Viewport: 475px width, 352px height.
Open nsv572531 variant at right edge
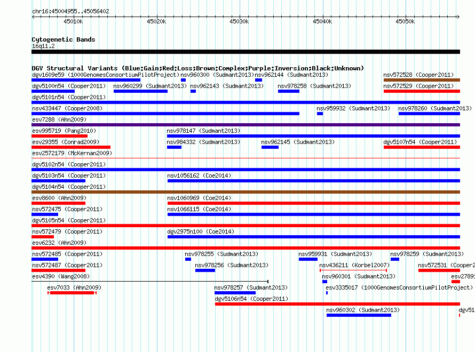point(446,265)
